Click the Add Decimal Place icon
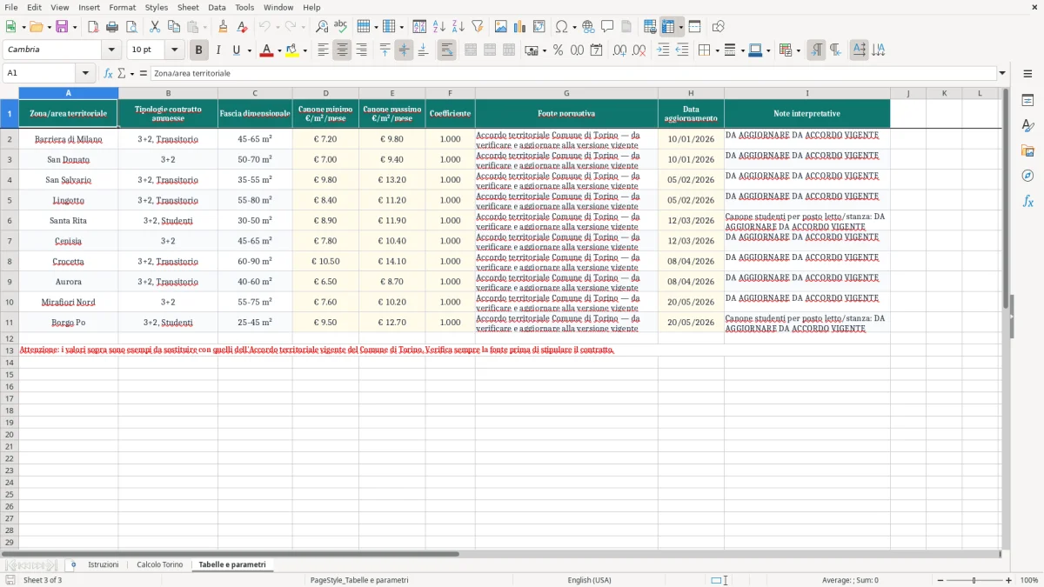The height and width of the screenshot is (587, 1044). pos(620,50)
